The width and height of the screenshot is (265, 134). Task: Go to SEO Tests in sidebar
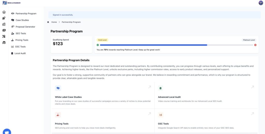coord(21,33)
